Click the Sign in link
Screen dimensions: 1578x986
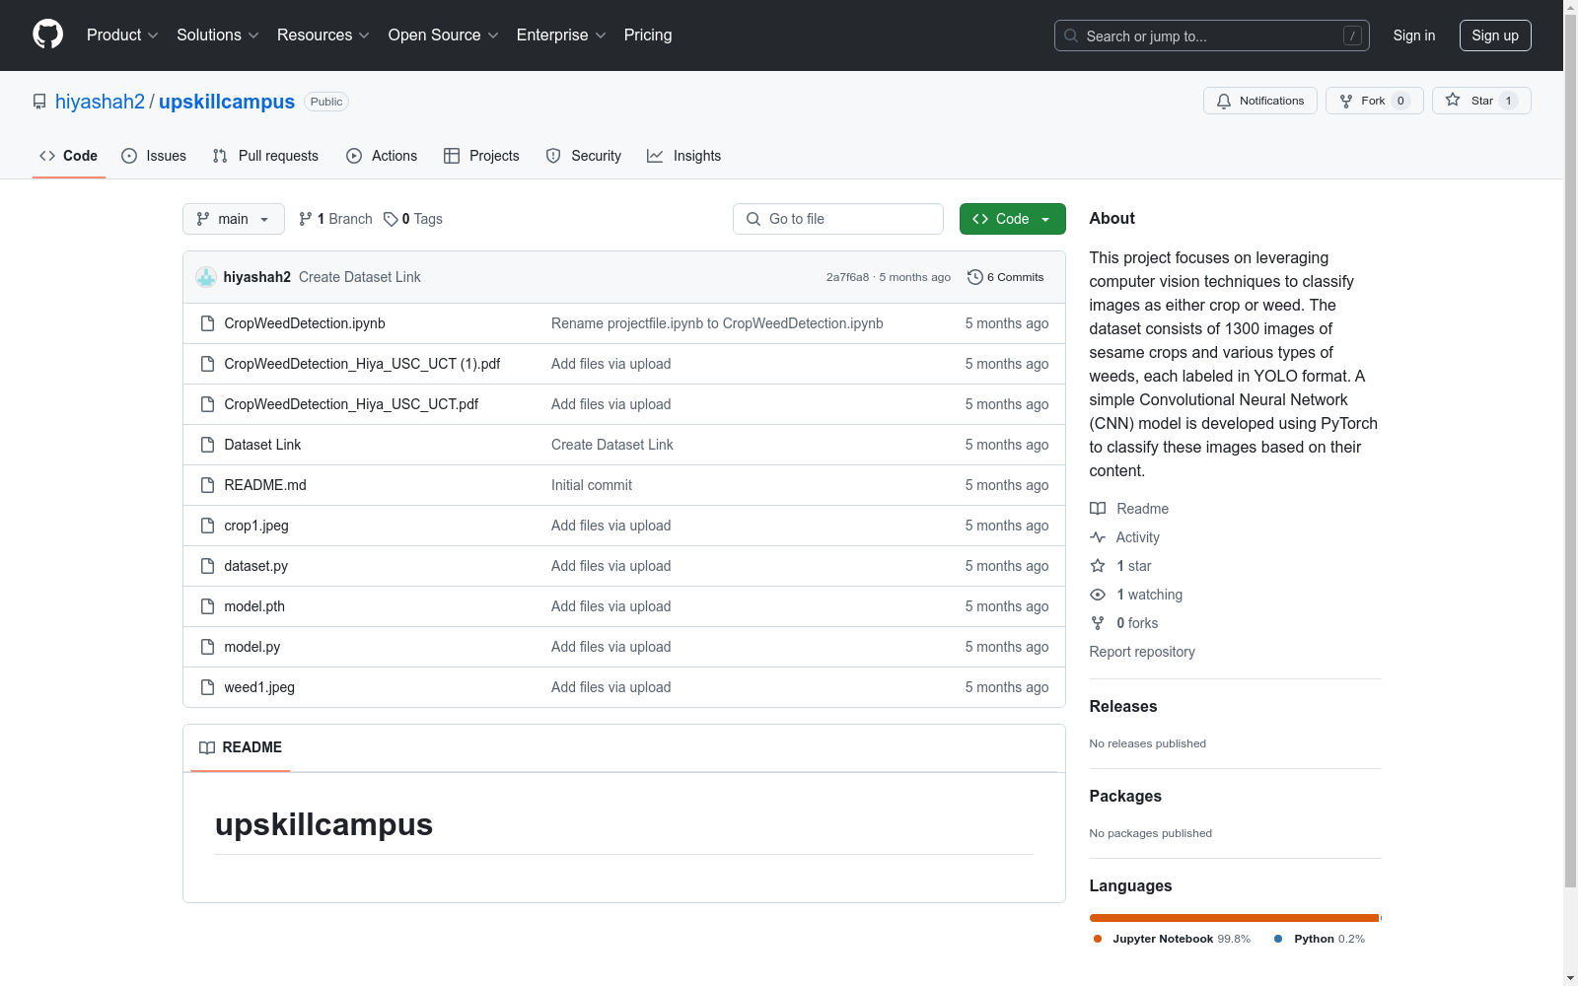coord(1414,35)
